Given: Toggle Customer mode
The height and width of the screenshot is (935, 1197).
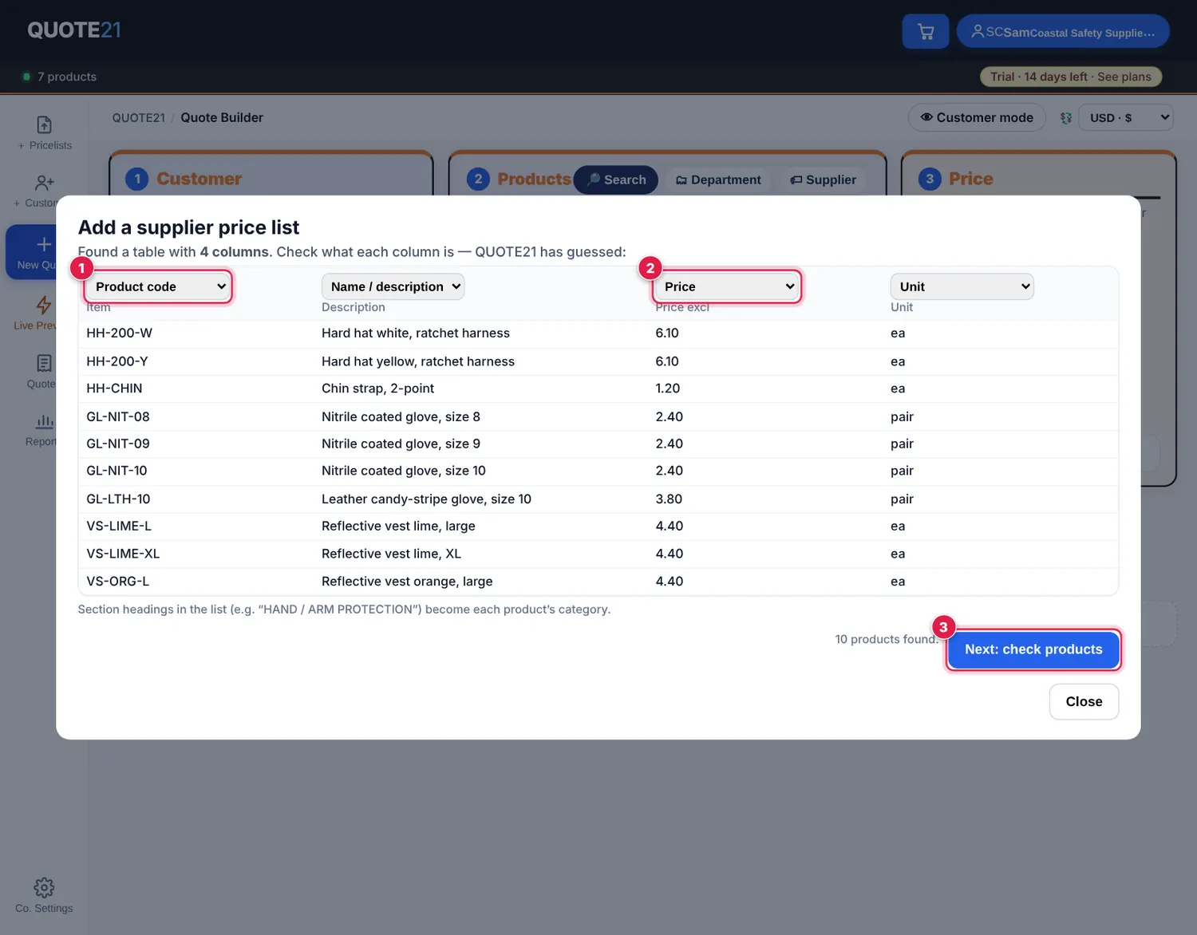Looking at the screenshot, I should [x=977, y=118].
